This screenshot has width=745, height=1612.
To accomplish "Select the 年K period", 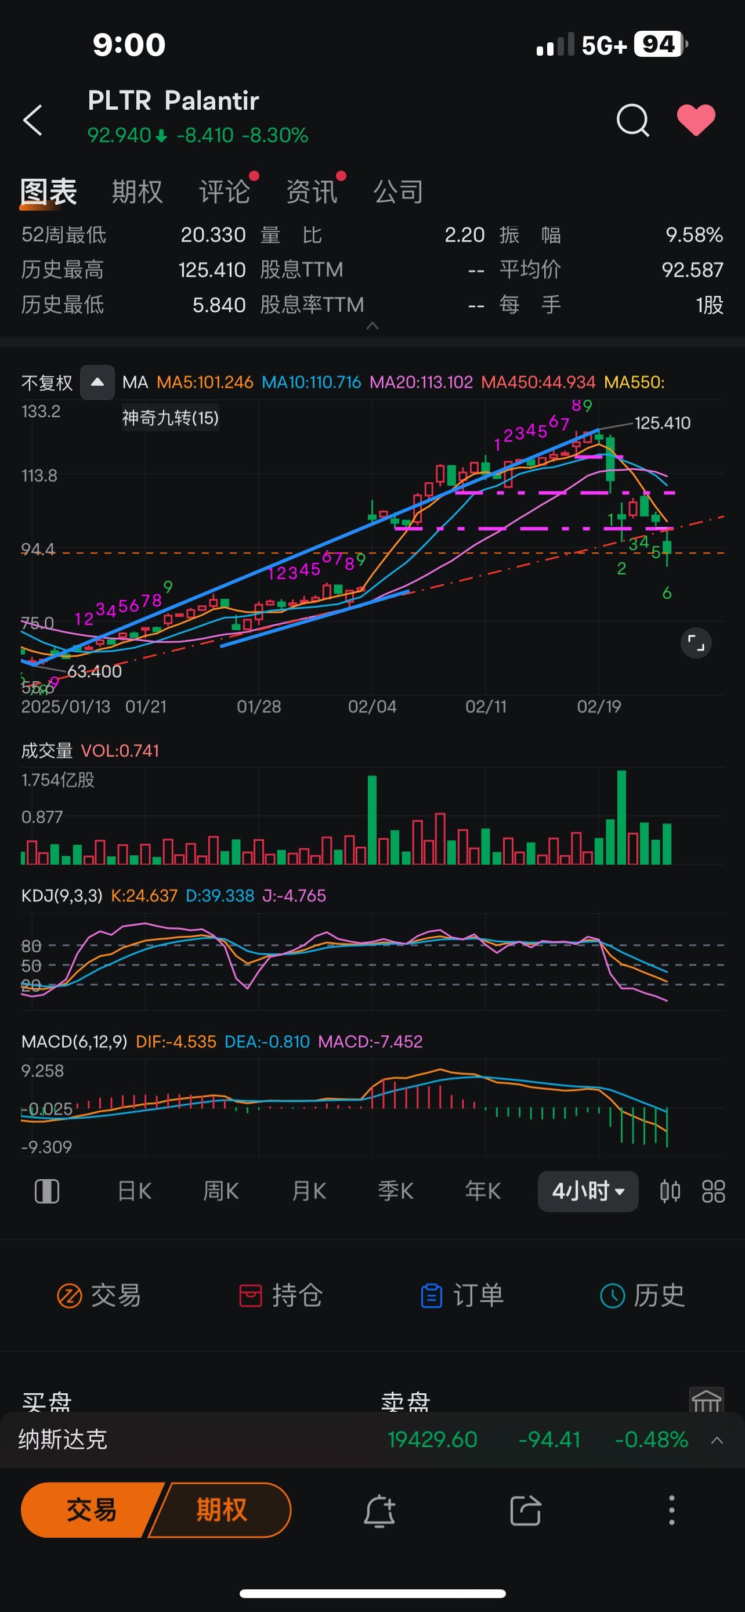I will [x=482, y=1191].
